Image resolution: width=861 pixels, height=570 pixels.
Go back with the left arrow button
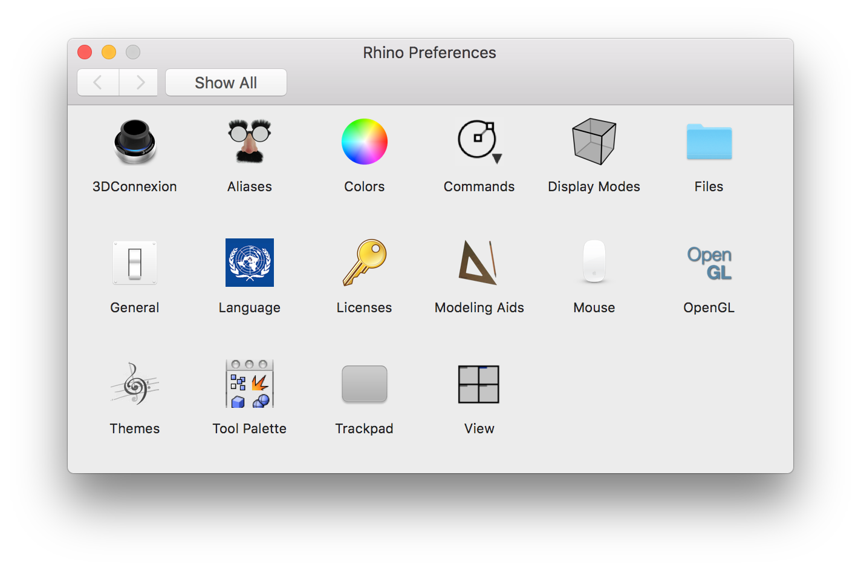pos(98,82)
